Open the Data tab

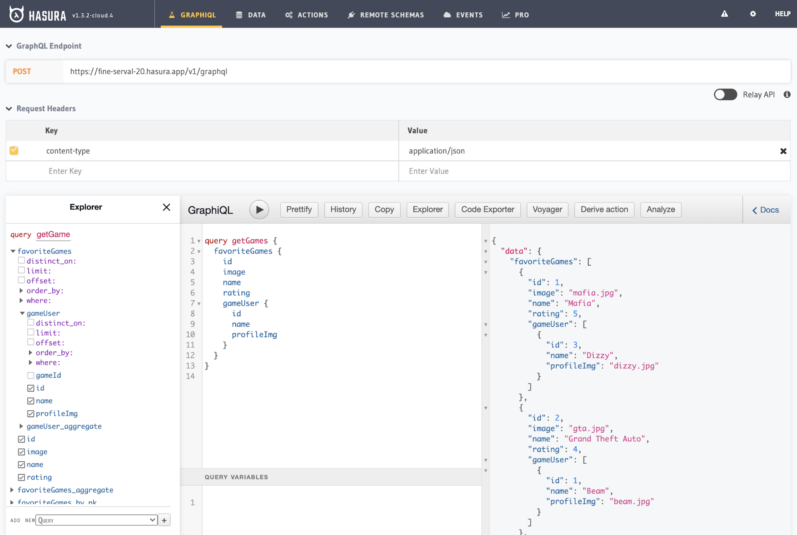250,15
